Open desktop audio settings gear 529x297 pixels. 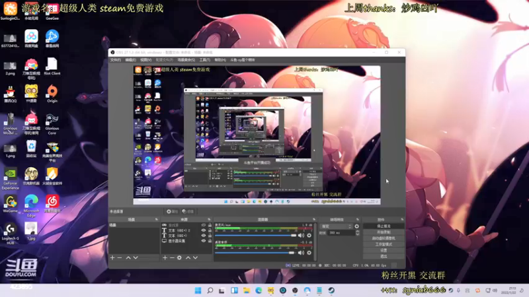tap(309, 253)
